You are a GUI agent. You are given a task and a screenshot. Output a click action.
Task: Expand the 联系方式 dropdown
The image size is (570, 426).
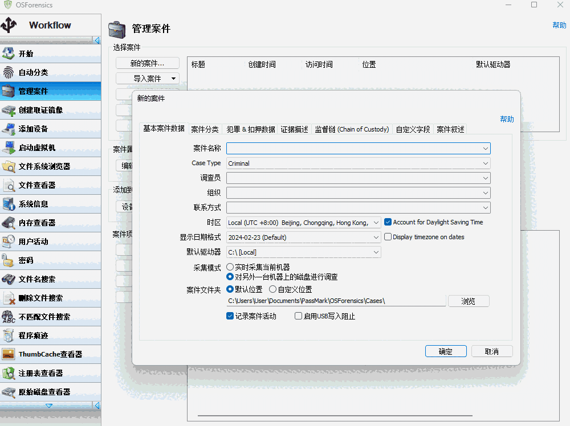pos(485,208)
